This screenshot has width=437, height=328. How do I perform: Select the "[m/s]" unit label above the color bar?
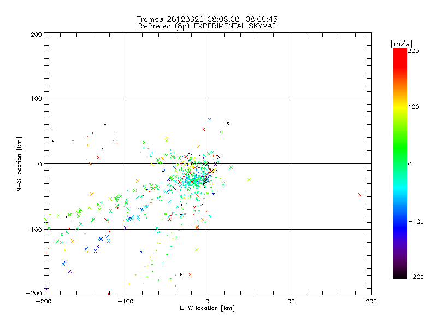coord(401,44)
